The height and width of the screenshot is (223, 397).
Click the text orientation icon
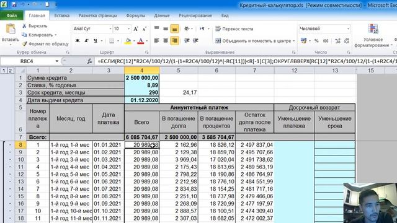tap(187, 28)
